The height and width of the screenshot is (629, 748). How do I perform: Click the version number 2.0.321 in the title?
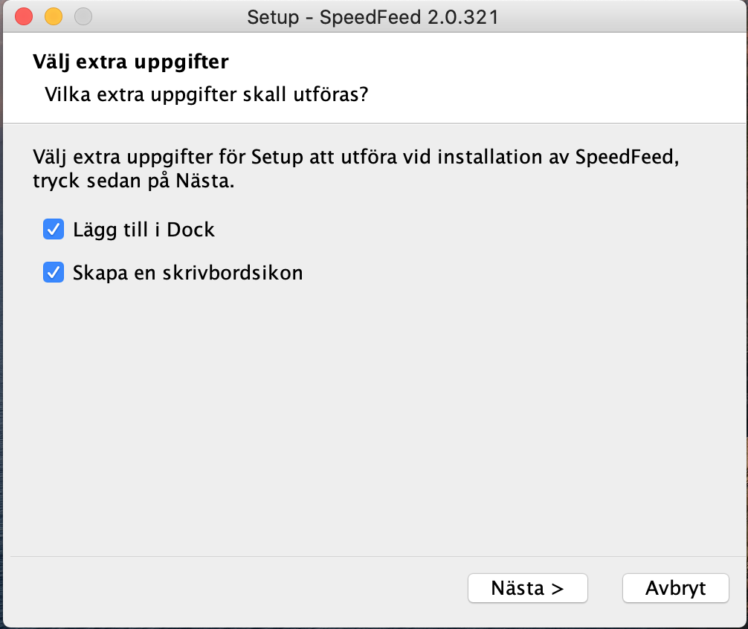462,16
